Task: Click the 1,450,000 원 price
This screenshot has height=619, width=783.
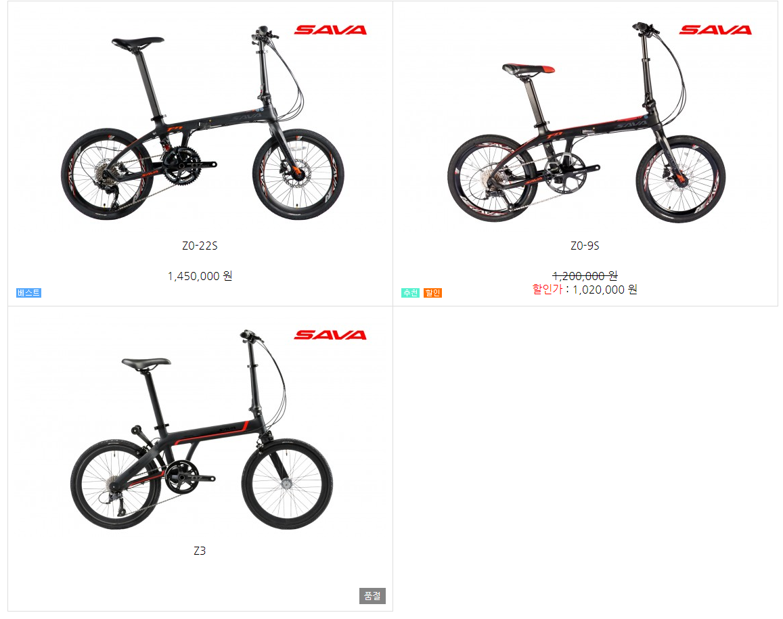Action: (x=200, y=276)
